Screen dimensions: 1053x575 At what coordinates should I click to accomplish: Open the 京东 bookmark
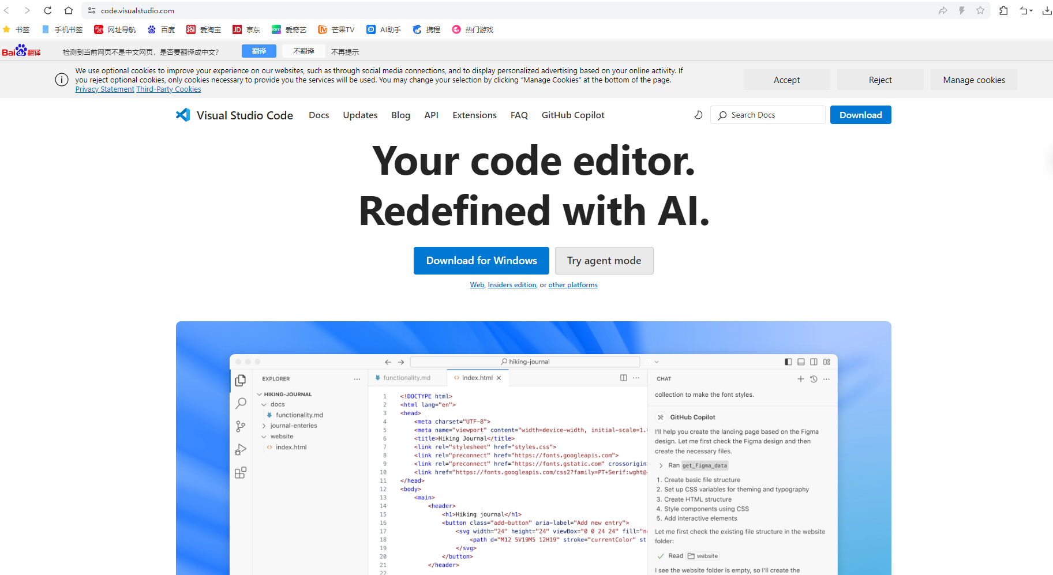coord(246,29)
